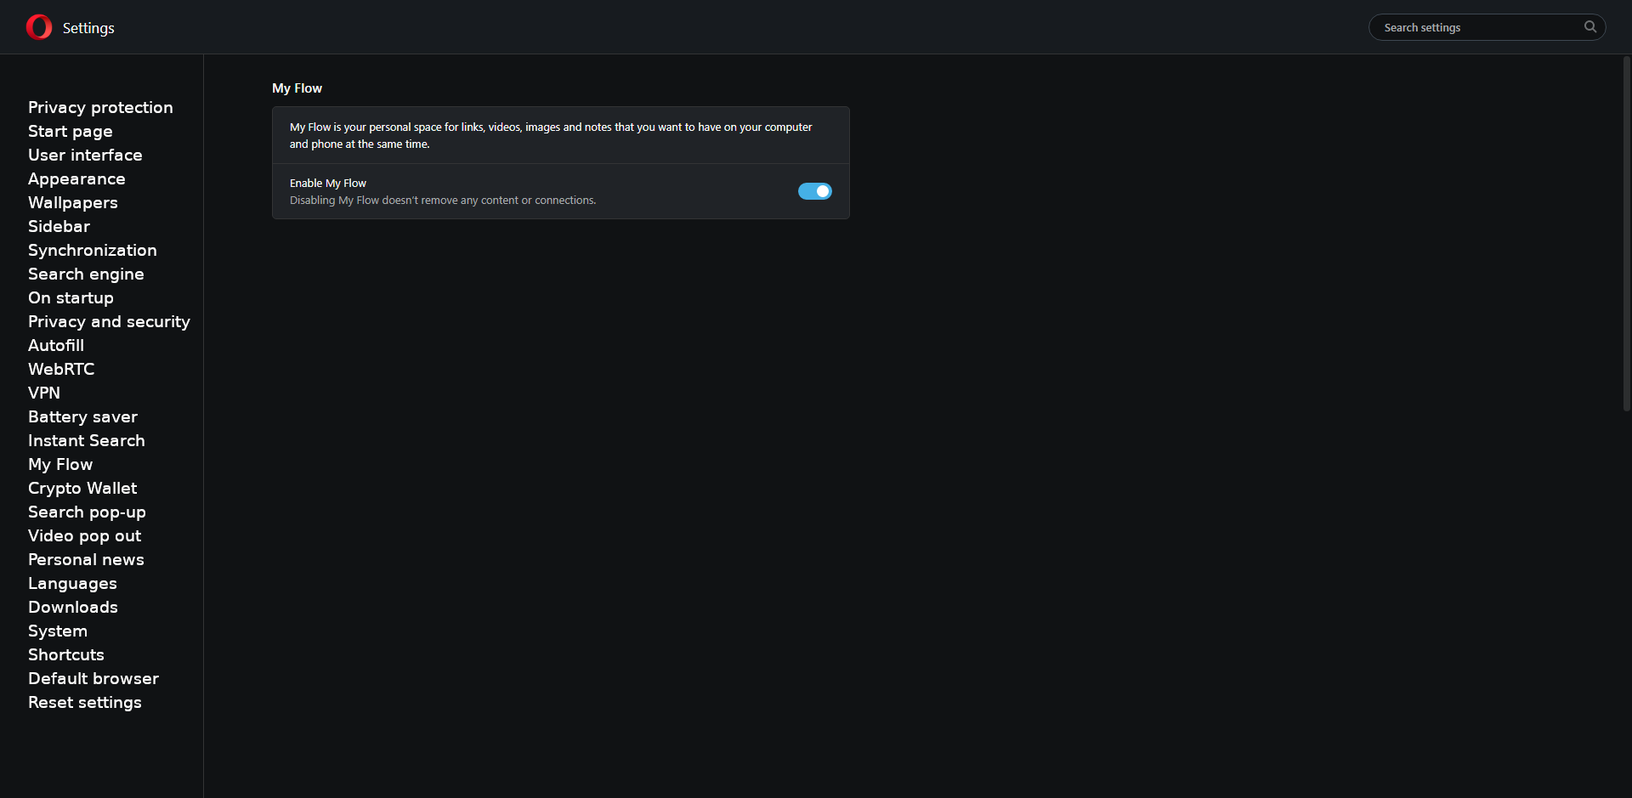Image resolution: width=1632 pixels, height=798 pixels.
Task: Open Video pop out settings
Action: coord(85,535)
